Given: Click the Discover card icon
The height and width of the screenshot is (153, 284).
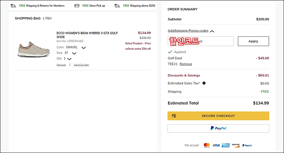Looking at the screenshot, I should (x=236, y=145).
